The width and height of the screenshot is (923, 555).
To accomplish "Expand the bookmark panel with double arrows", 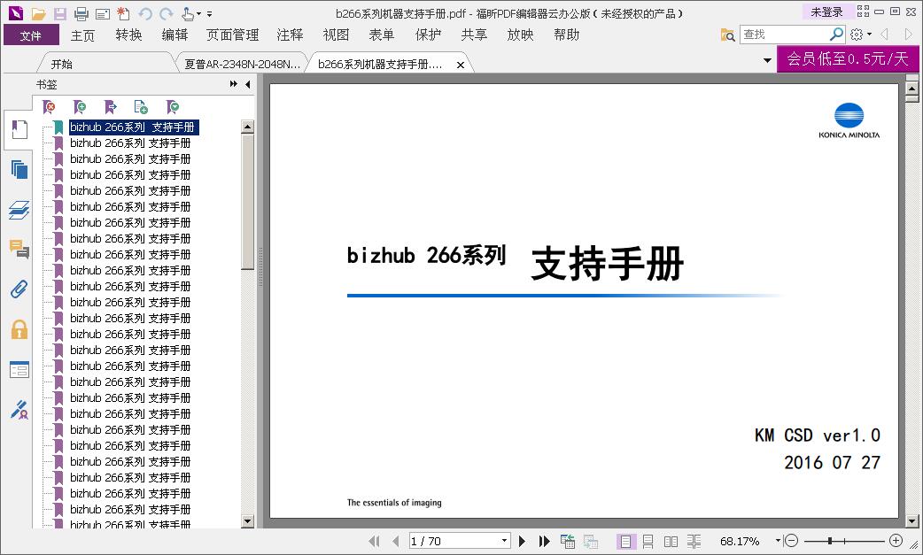I will pyautogui.click(x=234, y=84).
